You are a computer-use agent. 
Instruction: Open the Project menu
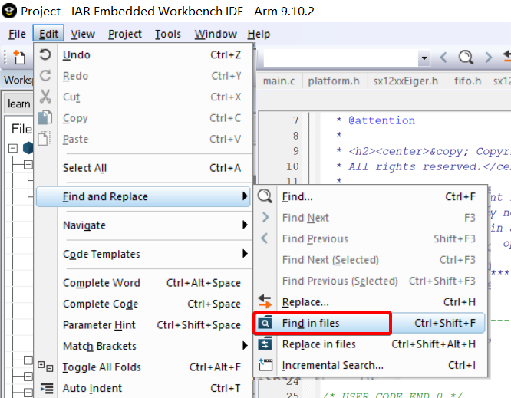click(124, 34)
